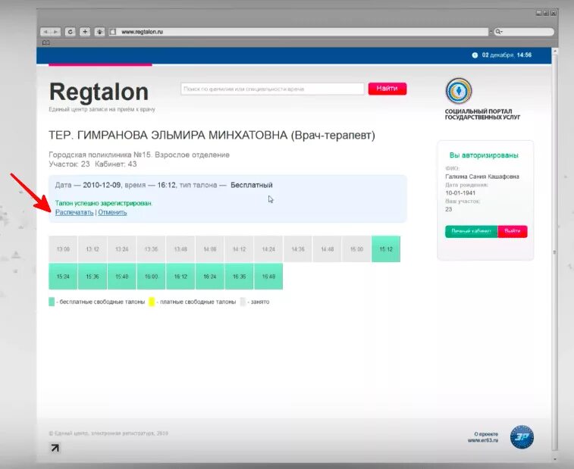The width and height of the screenshot is (574, 469).
Task: Click the occupied 13:36 slot
Action: tap(151, 249)
